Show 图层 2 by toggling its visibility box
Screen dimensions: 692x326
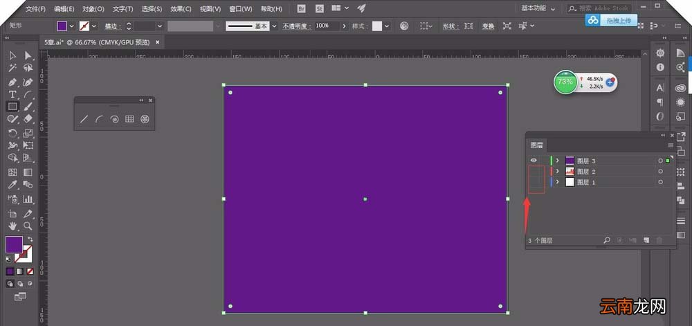tap(534, 171)
